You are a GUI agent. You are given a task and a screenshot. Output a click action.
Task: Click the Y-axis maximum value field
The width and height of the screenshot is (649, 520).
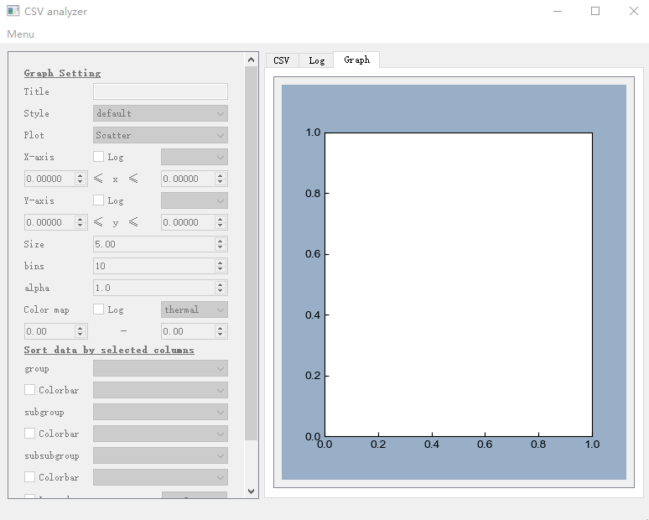188,222
